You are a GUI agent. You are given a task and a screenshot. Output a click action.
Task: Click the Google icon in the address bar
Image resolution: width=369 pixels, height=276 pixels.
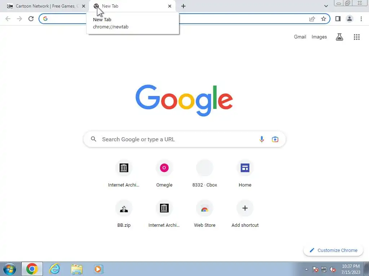45,19
